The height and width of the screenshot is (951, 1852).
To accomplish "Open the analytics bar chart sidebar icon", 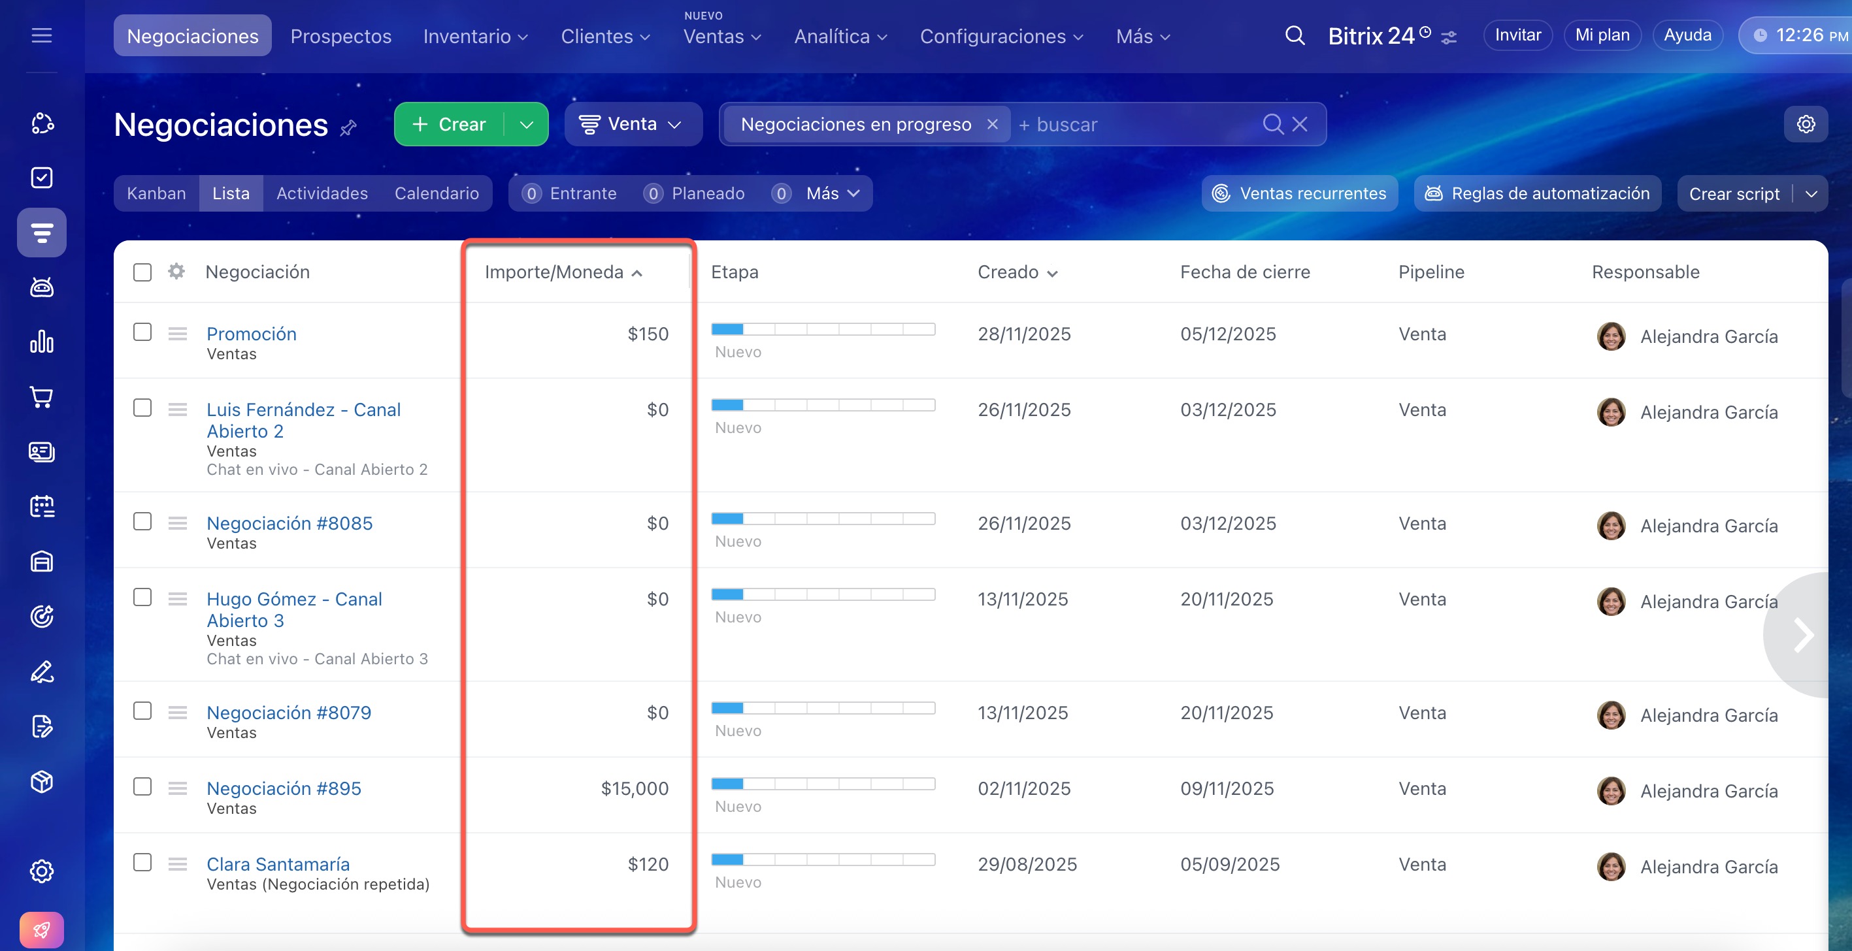I will click(42, 342).
